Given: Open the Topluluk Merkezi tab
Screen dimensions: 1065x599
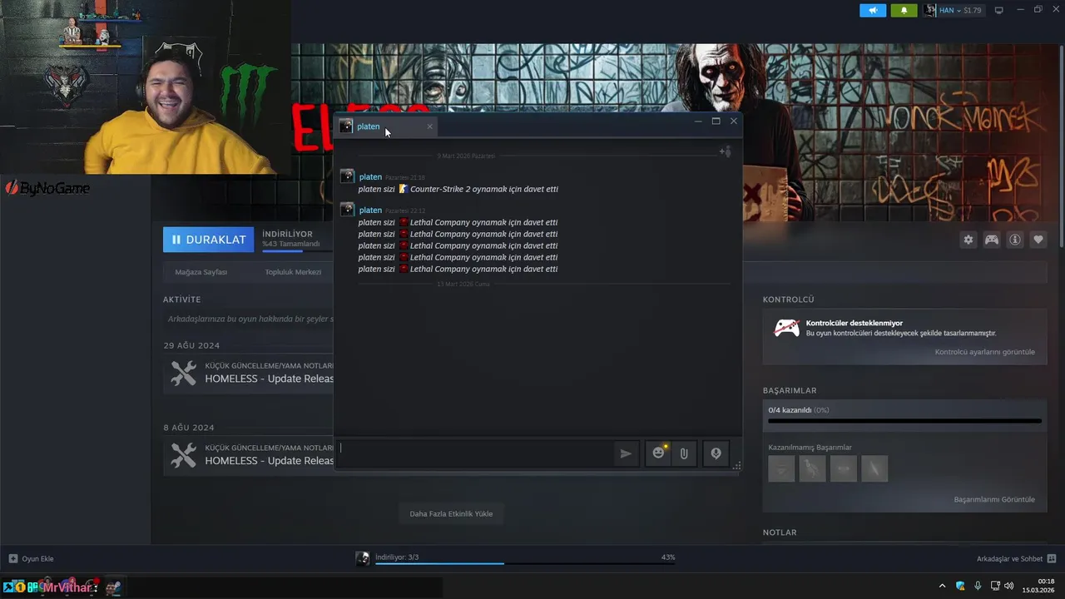Looking at the screenshot, I should click(x=293, y=272).
